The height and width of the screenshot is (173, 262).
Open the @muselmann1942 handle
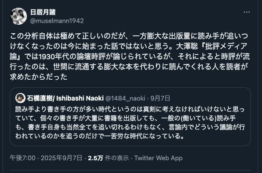pos(57,20)
